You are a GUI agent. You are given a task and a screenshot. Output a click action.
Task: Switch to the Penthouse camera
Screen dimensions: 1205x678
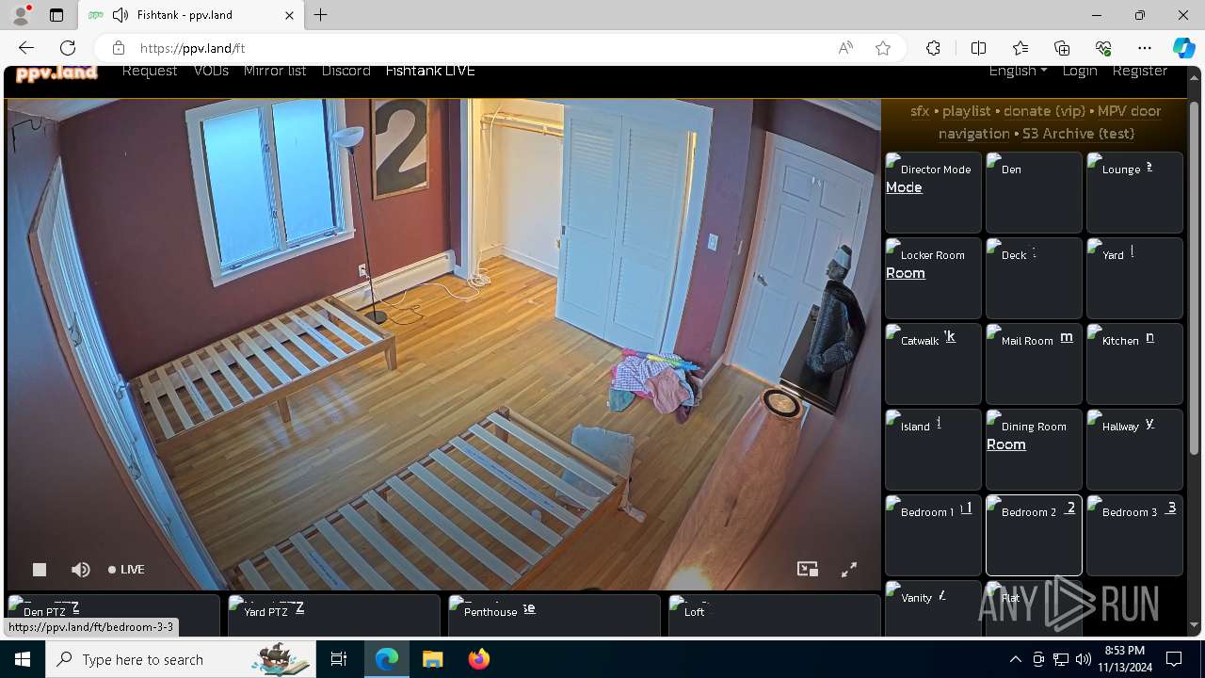tap(554, 615)
